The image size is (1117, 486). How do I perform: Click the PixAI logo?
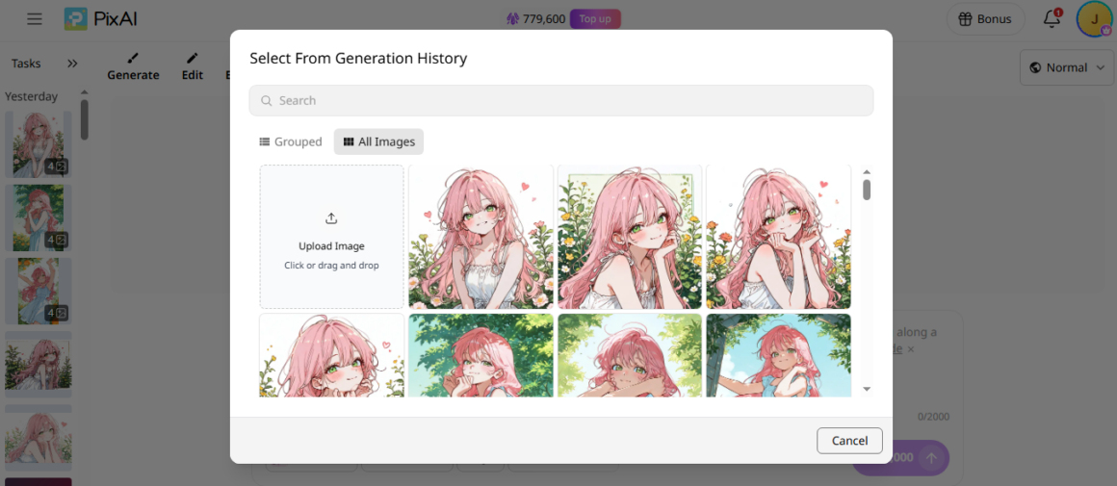100,19
